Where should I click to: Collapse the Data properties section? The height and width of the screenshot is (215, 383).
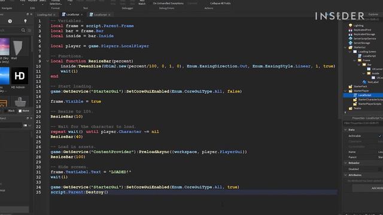(x=346, y=130)
